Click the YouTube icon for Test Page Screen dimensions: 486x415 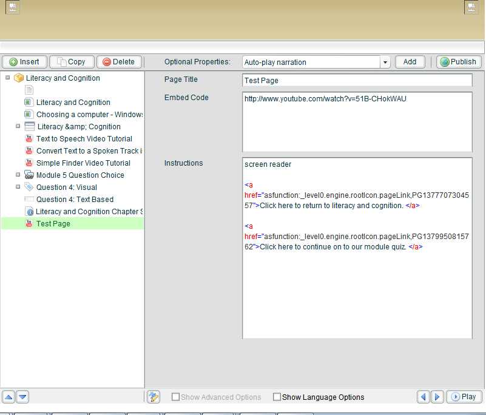(x=29, y=223)
